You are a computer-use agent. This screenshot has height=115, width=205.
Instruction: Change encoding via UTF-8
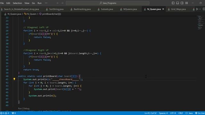click(x=173, y=113)
